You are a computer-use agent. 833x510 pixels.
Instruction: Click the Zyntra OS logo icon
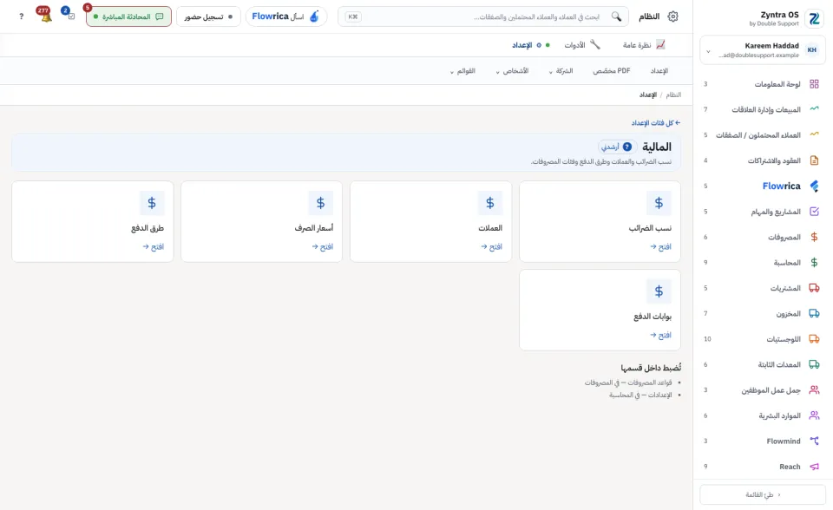click(x=814, y=18)
